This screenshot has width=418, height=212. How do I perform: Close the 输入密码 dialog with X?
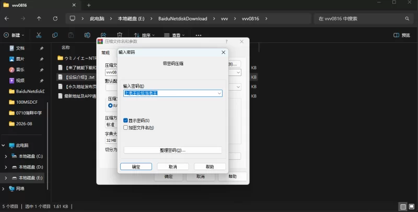pyautogui.click(x=224, y=52)
